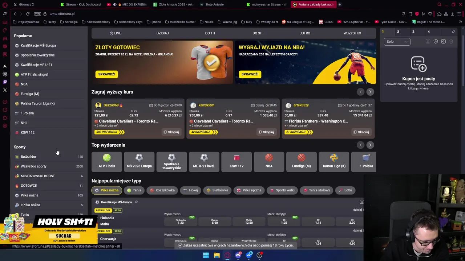Open MŚ 2026 Europa event tile

tap(139, 162)
